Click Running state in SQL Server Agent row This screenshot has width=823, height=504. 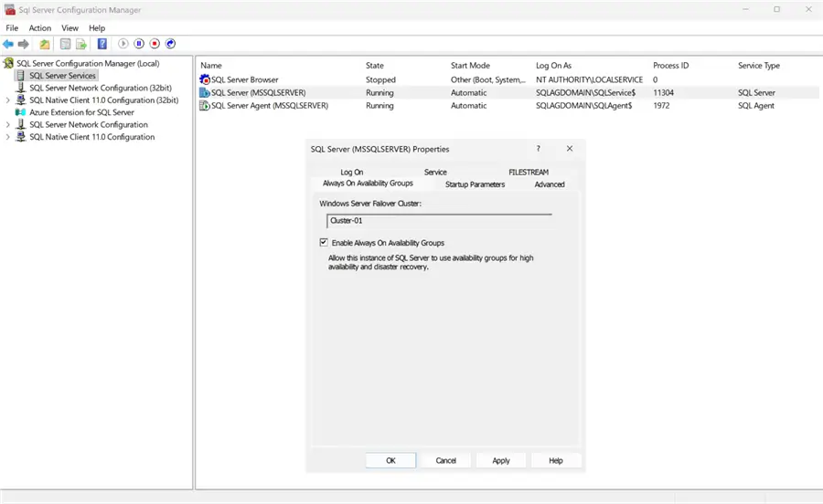(x=379, y=105)
